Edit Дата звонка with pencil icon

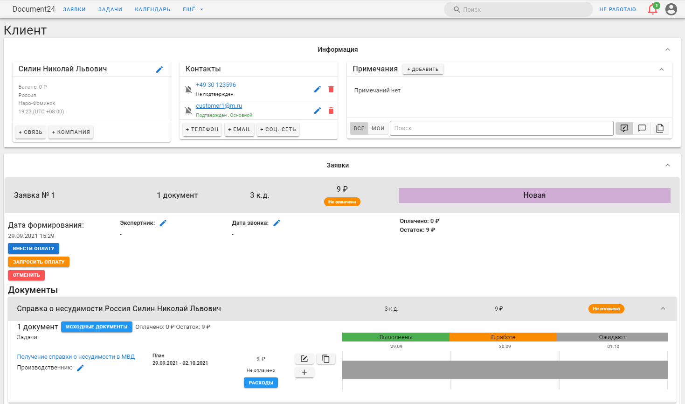(277, 223)
